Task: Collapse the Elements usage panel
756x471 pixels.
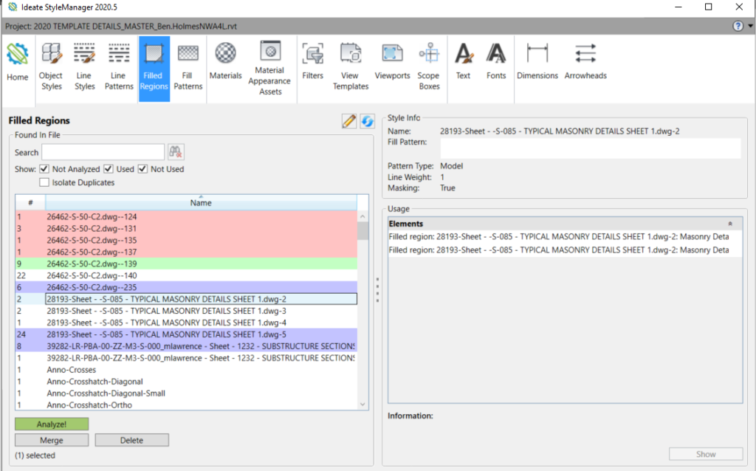Action: (x=730, y=223)
